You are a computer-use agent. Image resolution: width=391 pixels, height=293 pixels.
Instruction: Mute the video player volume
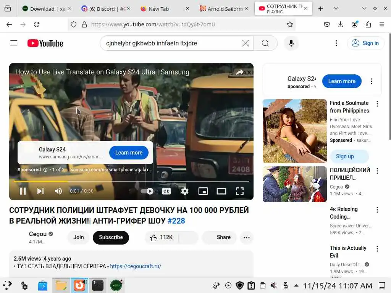(x=58, y=191)
